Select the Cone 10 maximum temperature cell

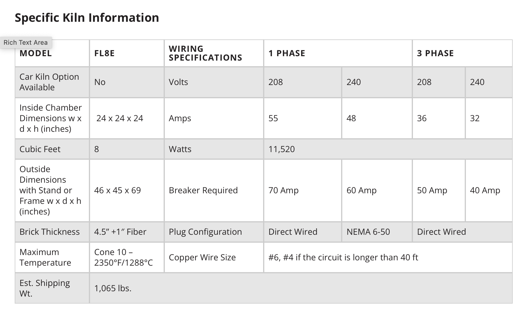point(127,257)
